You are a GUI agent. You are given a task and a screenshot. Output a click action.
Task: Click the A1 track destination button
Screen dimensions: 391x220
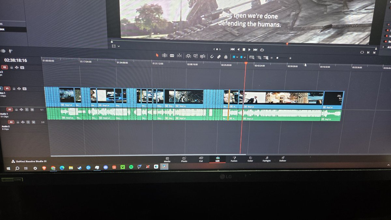10,109
